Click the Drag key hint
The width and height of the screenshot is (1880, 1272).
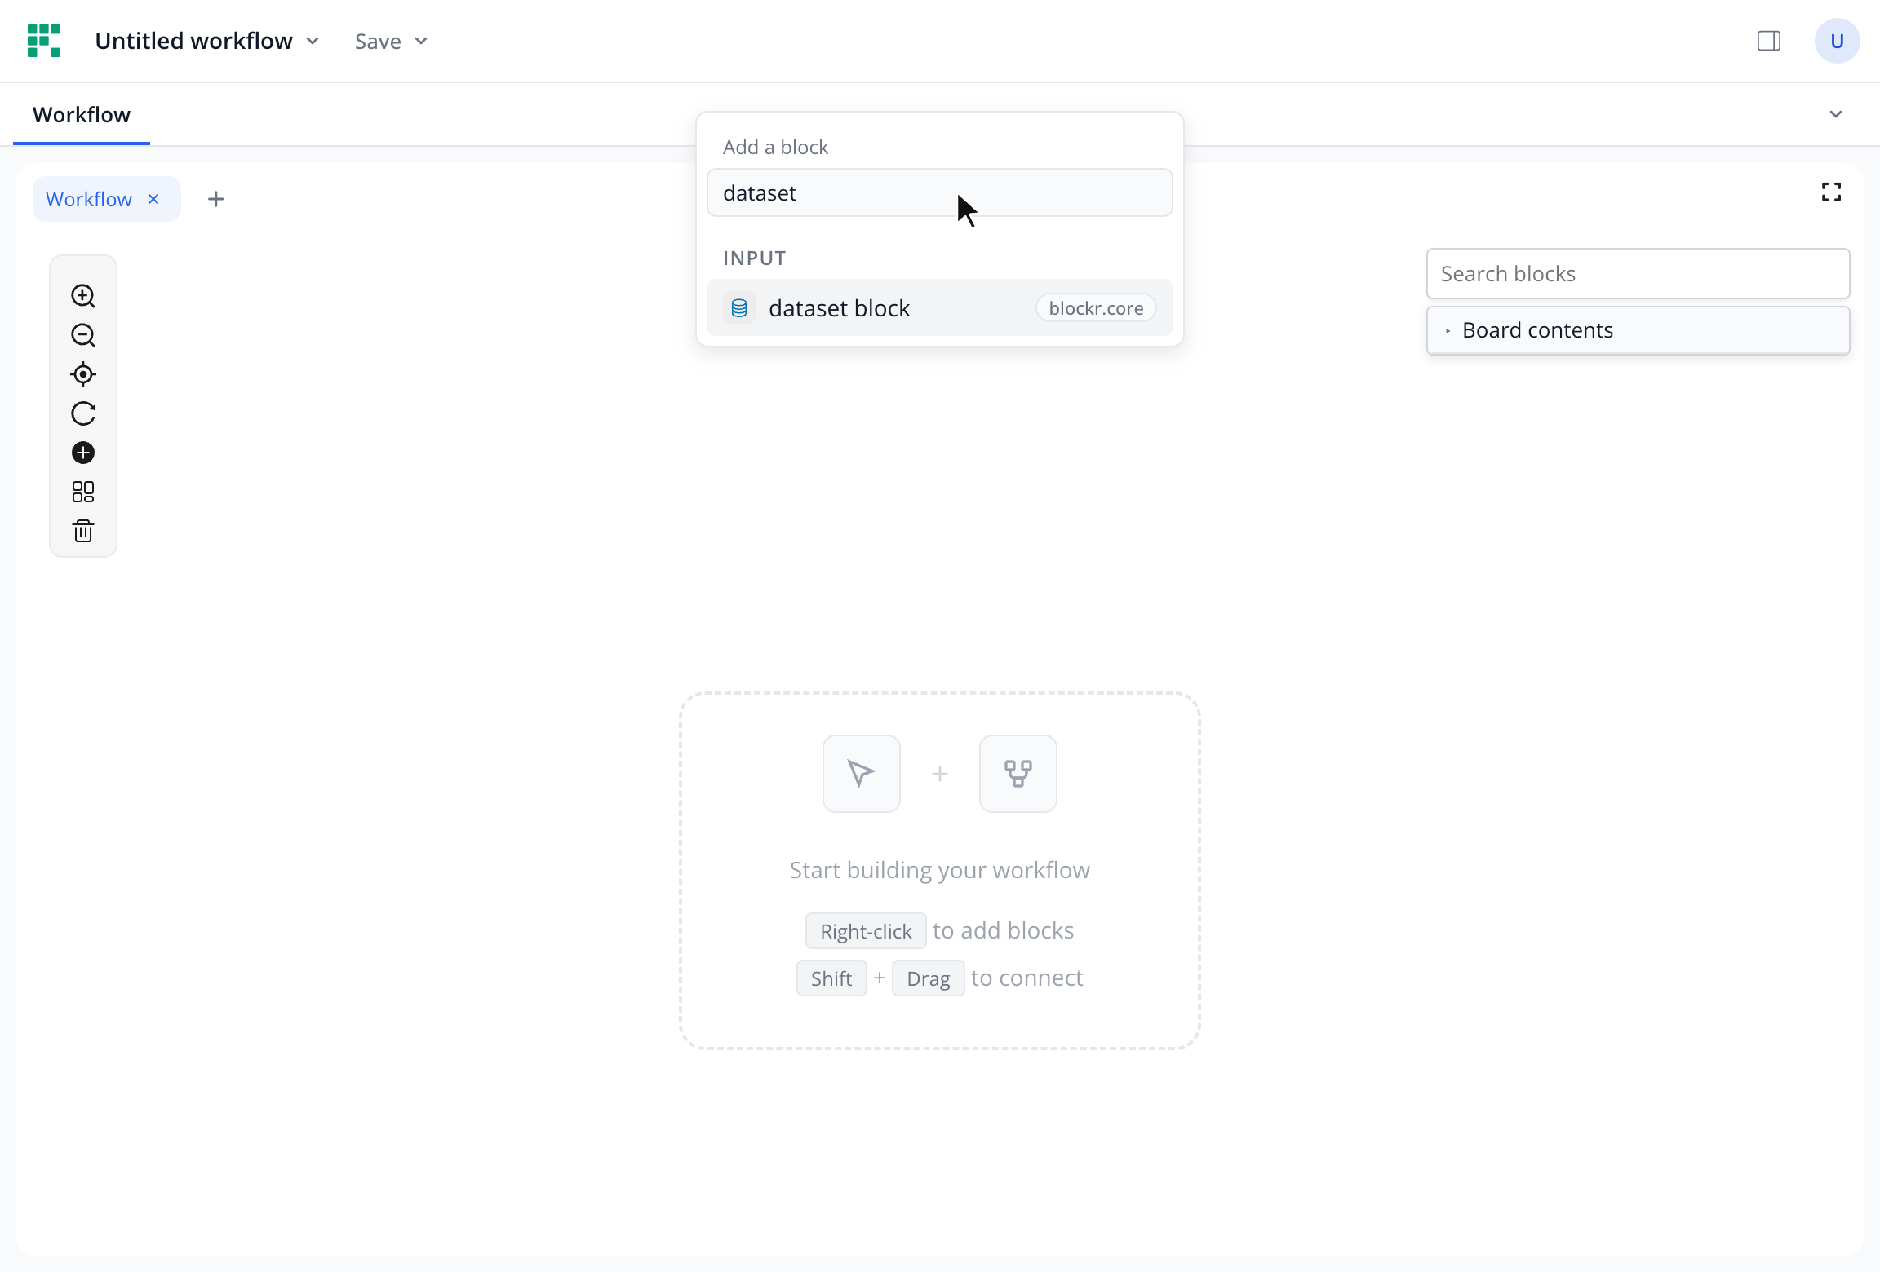[x=929, y=978]
